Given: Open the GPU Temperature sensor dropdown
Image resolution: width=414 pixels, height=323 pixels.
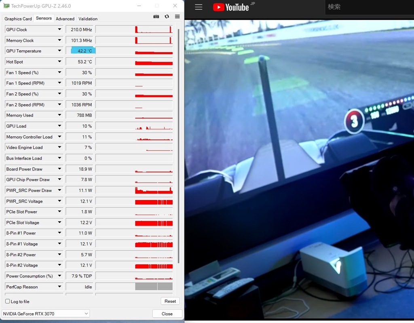Looking at the screenshot, I should pos(59,51).
